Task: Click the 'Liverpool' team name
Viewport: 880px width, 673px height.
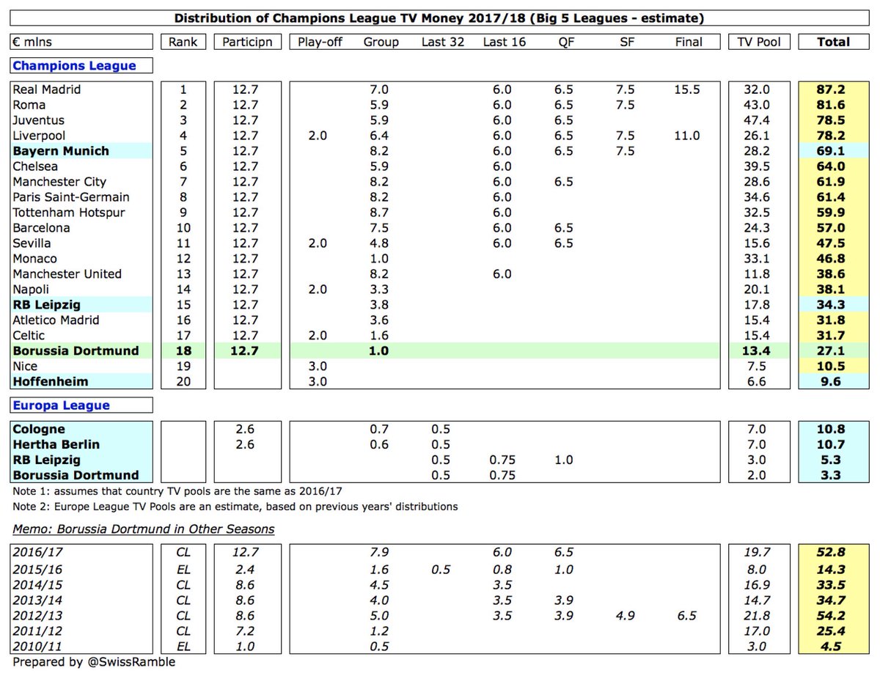Action: pyautogui.click(x=39, y=136)
